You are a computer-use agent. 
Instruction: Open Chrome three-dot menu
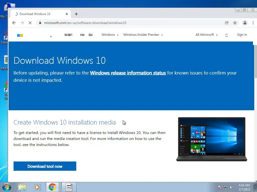[253, 23]
